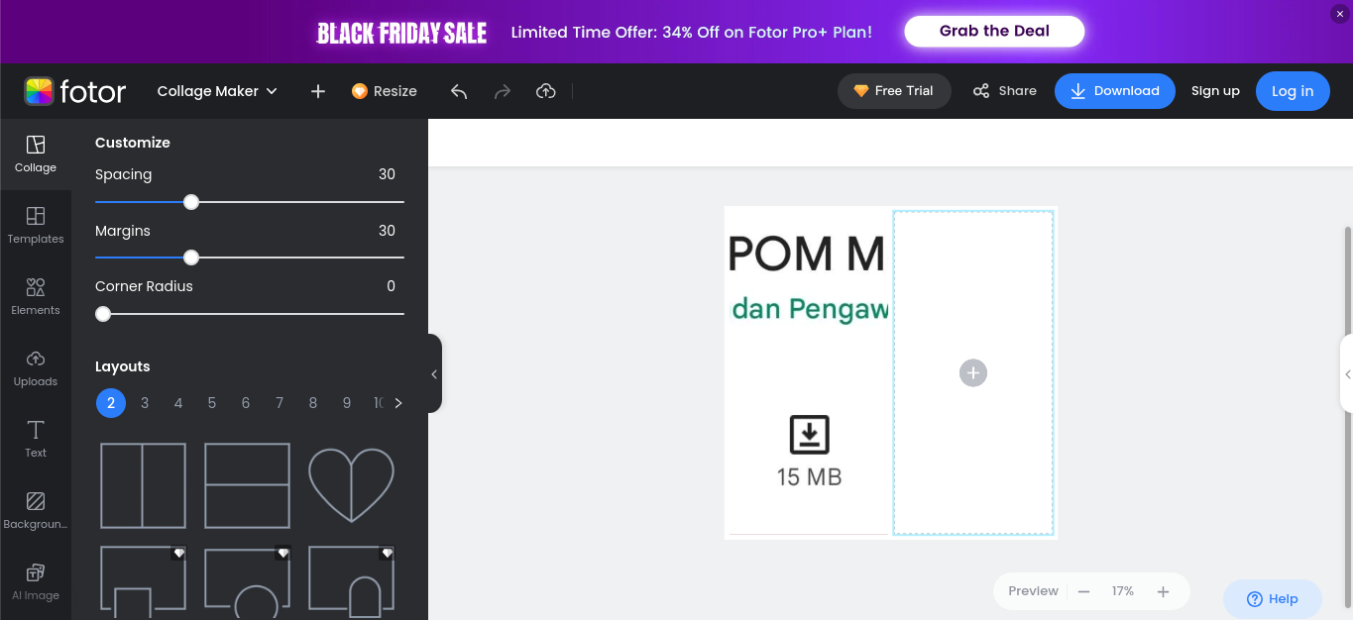Open the Uploads sidebar panel
Viewport: 1353px width, 620px height.
[x=36, y=367]
